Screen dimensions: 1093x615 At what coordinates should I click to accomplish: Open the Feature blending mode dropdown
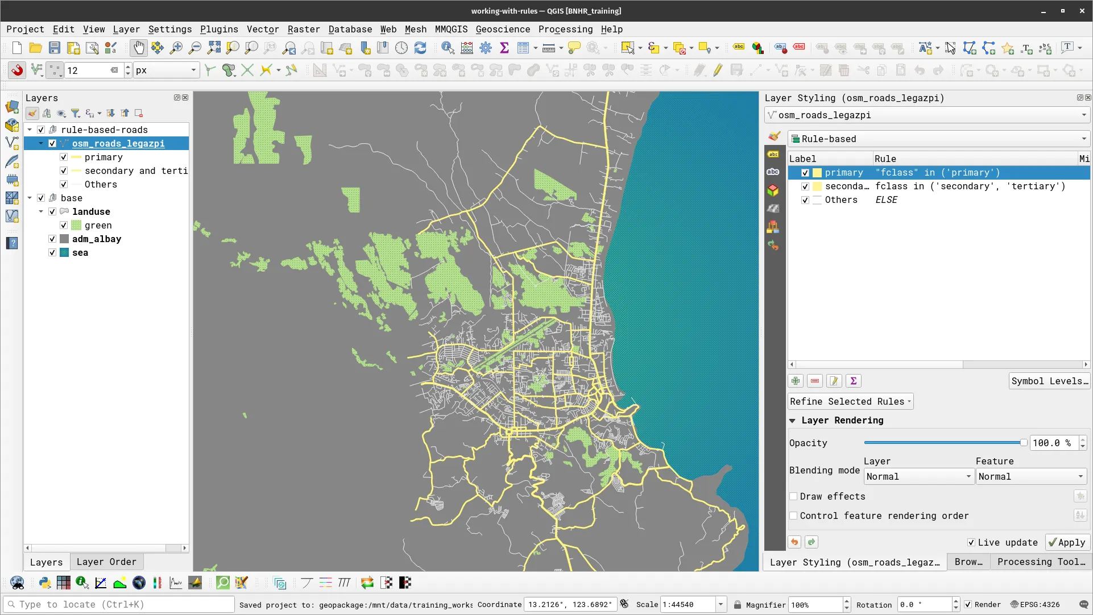click(1030, 476)
